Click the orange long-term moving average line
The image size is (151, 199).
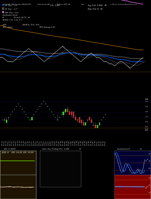coord(71,38)
